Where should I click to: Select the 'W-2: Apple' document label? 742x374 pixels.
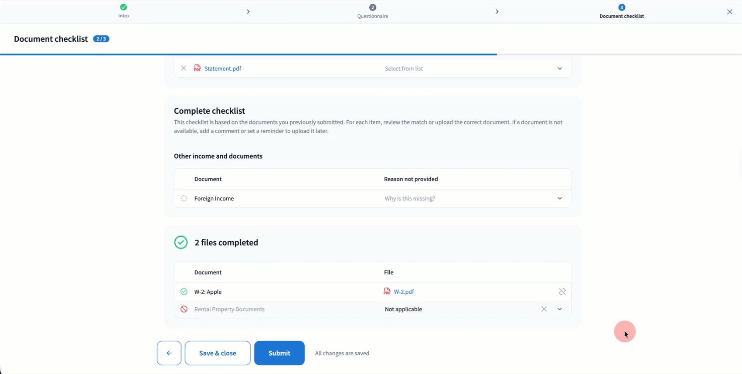tap(208, 292)
